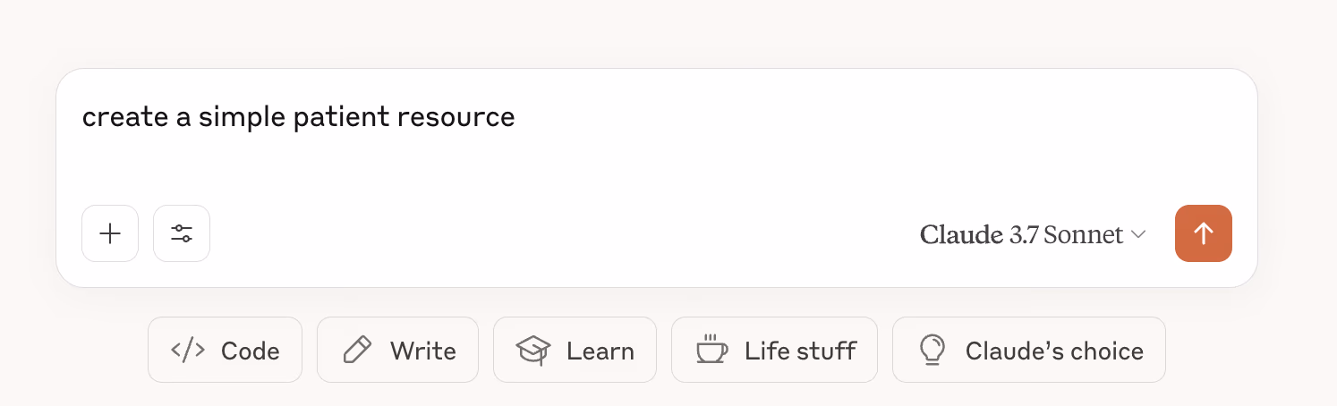Expand the chevron beside Sonnet

click(x=1138, y=235)
